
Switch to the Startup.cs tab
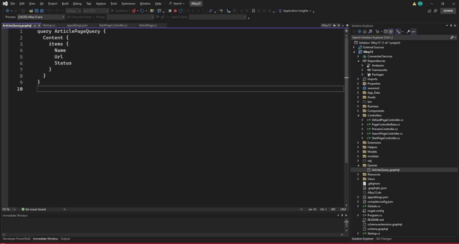click(x=49, y=26)
